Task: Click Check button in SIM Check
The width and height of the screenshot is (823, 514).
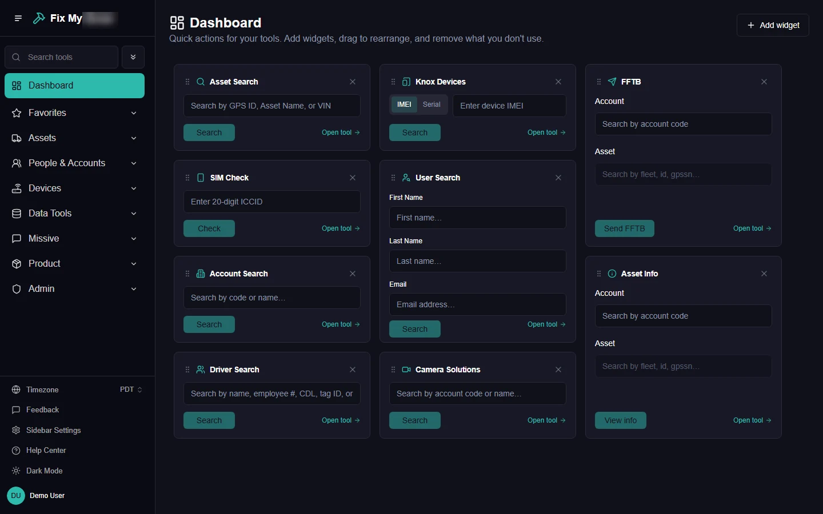Action: pos(209,228)
